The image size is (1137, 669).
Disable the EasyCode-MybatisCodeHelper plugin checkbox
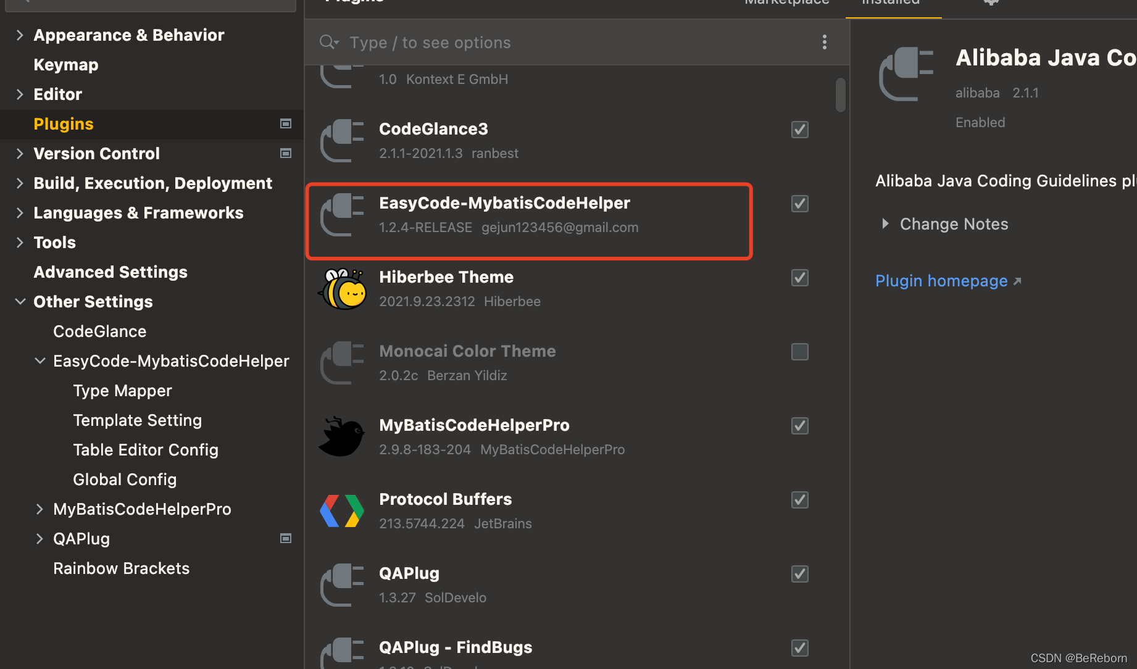click(x=800, y=204)
